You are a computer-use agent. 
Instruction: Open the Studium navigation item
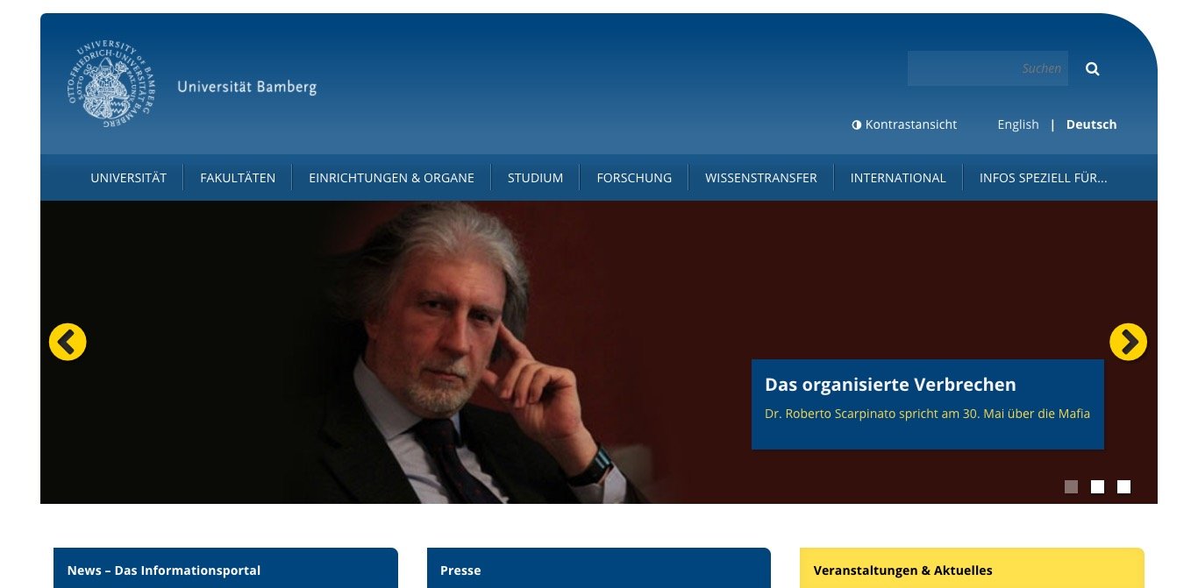[x=535, y=178]
